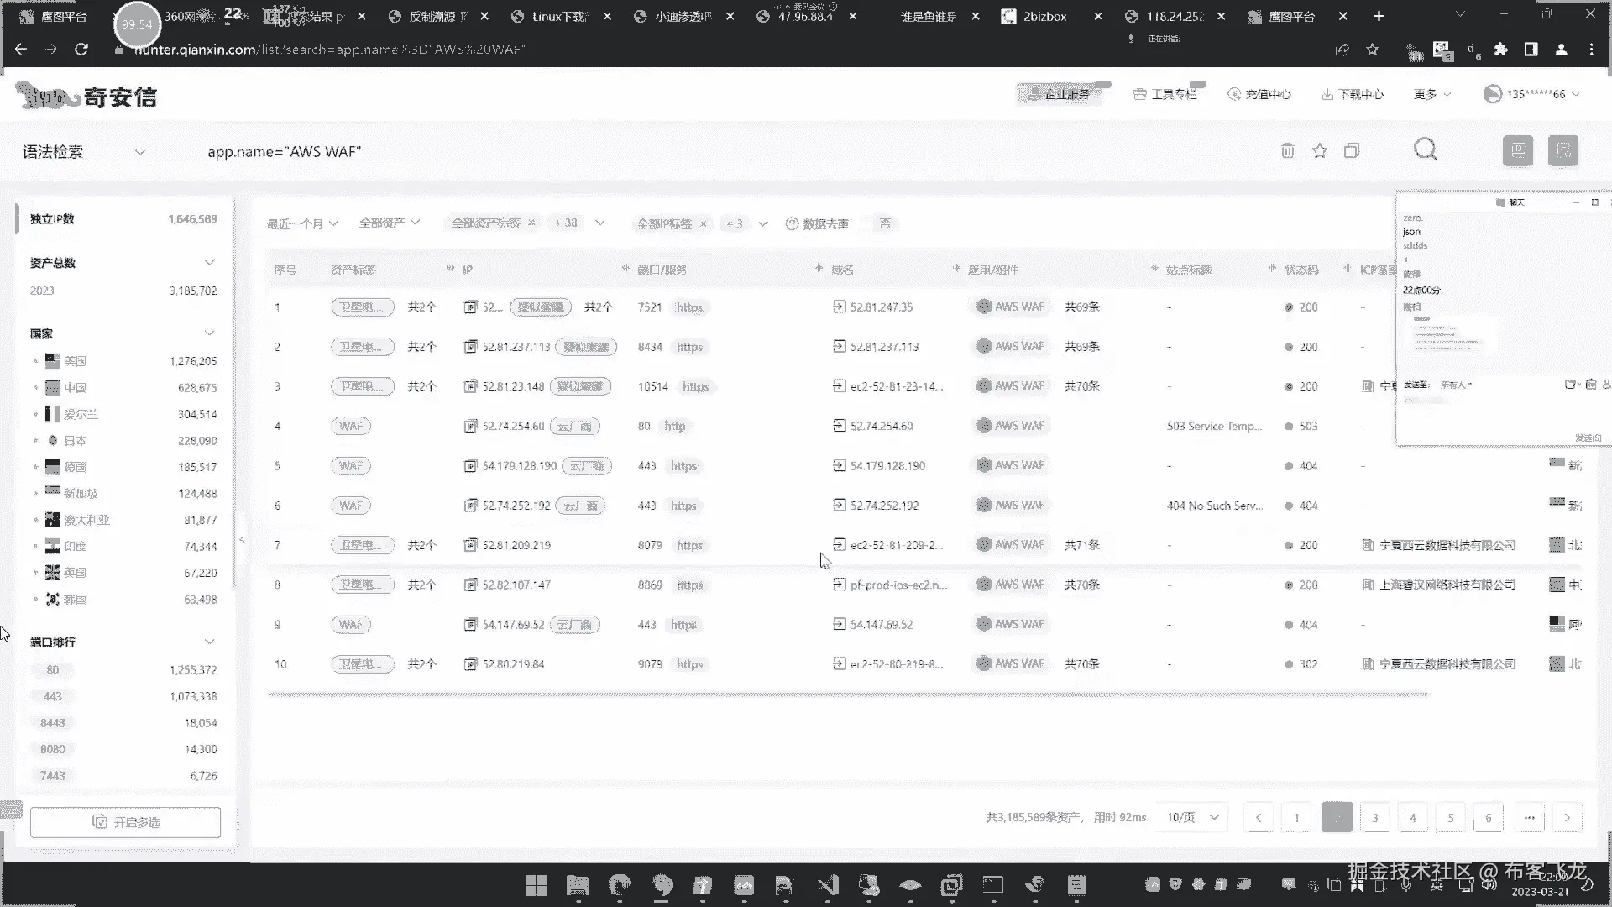Image resolution: width=1612 pixels, height=907 pixels.
Task: Expand the time range dropdown
Action: pyautogui.click(x=302, y=223)
